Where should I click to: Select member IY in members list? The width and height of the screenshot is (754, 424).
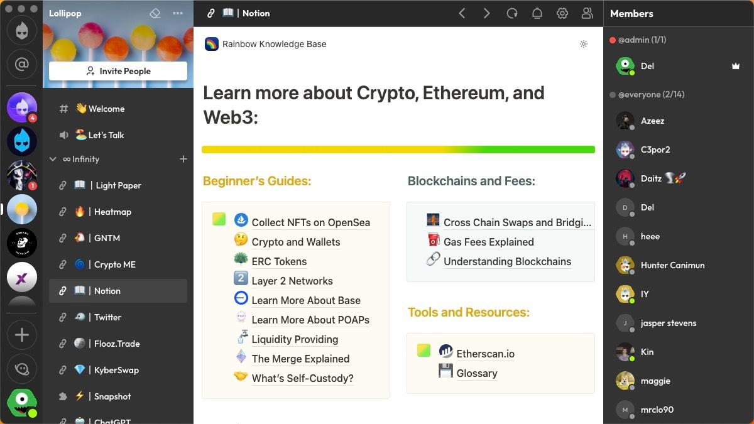[x=679, y=294]
